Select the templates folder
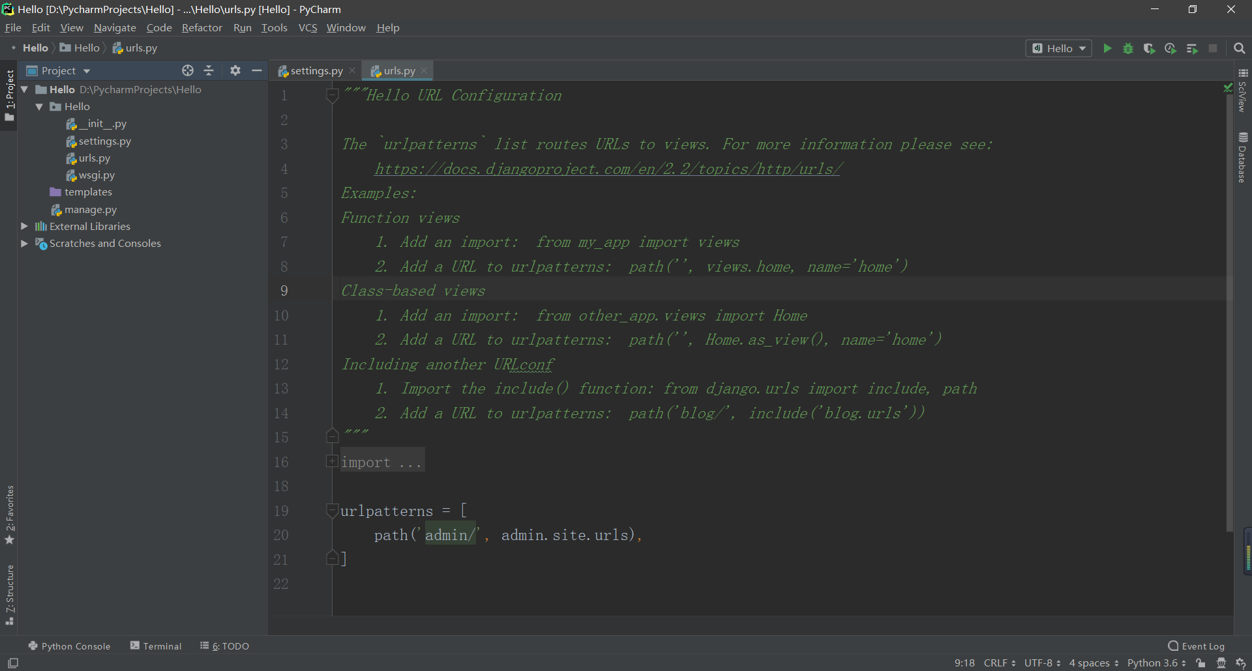Image resolution: width=1252 pixels, height=671 pixels. [81, 192]
